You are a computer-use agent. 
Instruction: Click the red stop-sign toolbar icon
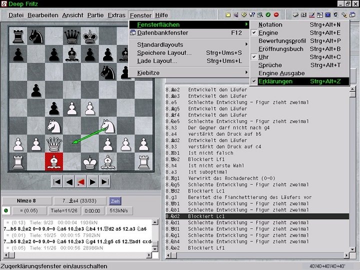tap(276, 15)
